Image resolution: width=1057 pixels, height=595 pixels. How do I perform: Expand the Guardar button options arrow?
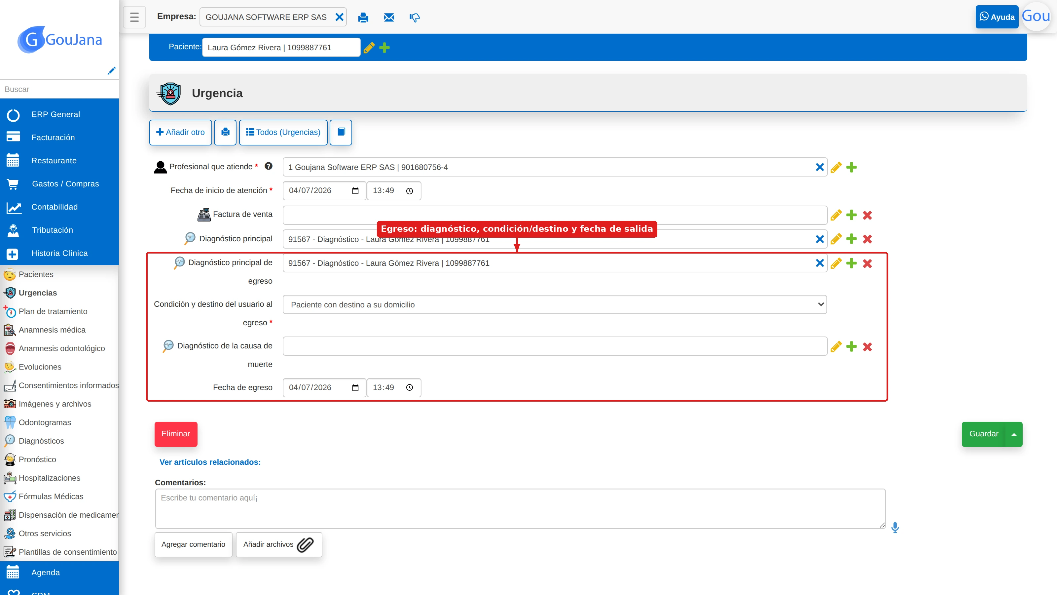[x=1014, y=434]
